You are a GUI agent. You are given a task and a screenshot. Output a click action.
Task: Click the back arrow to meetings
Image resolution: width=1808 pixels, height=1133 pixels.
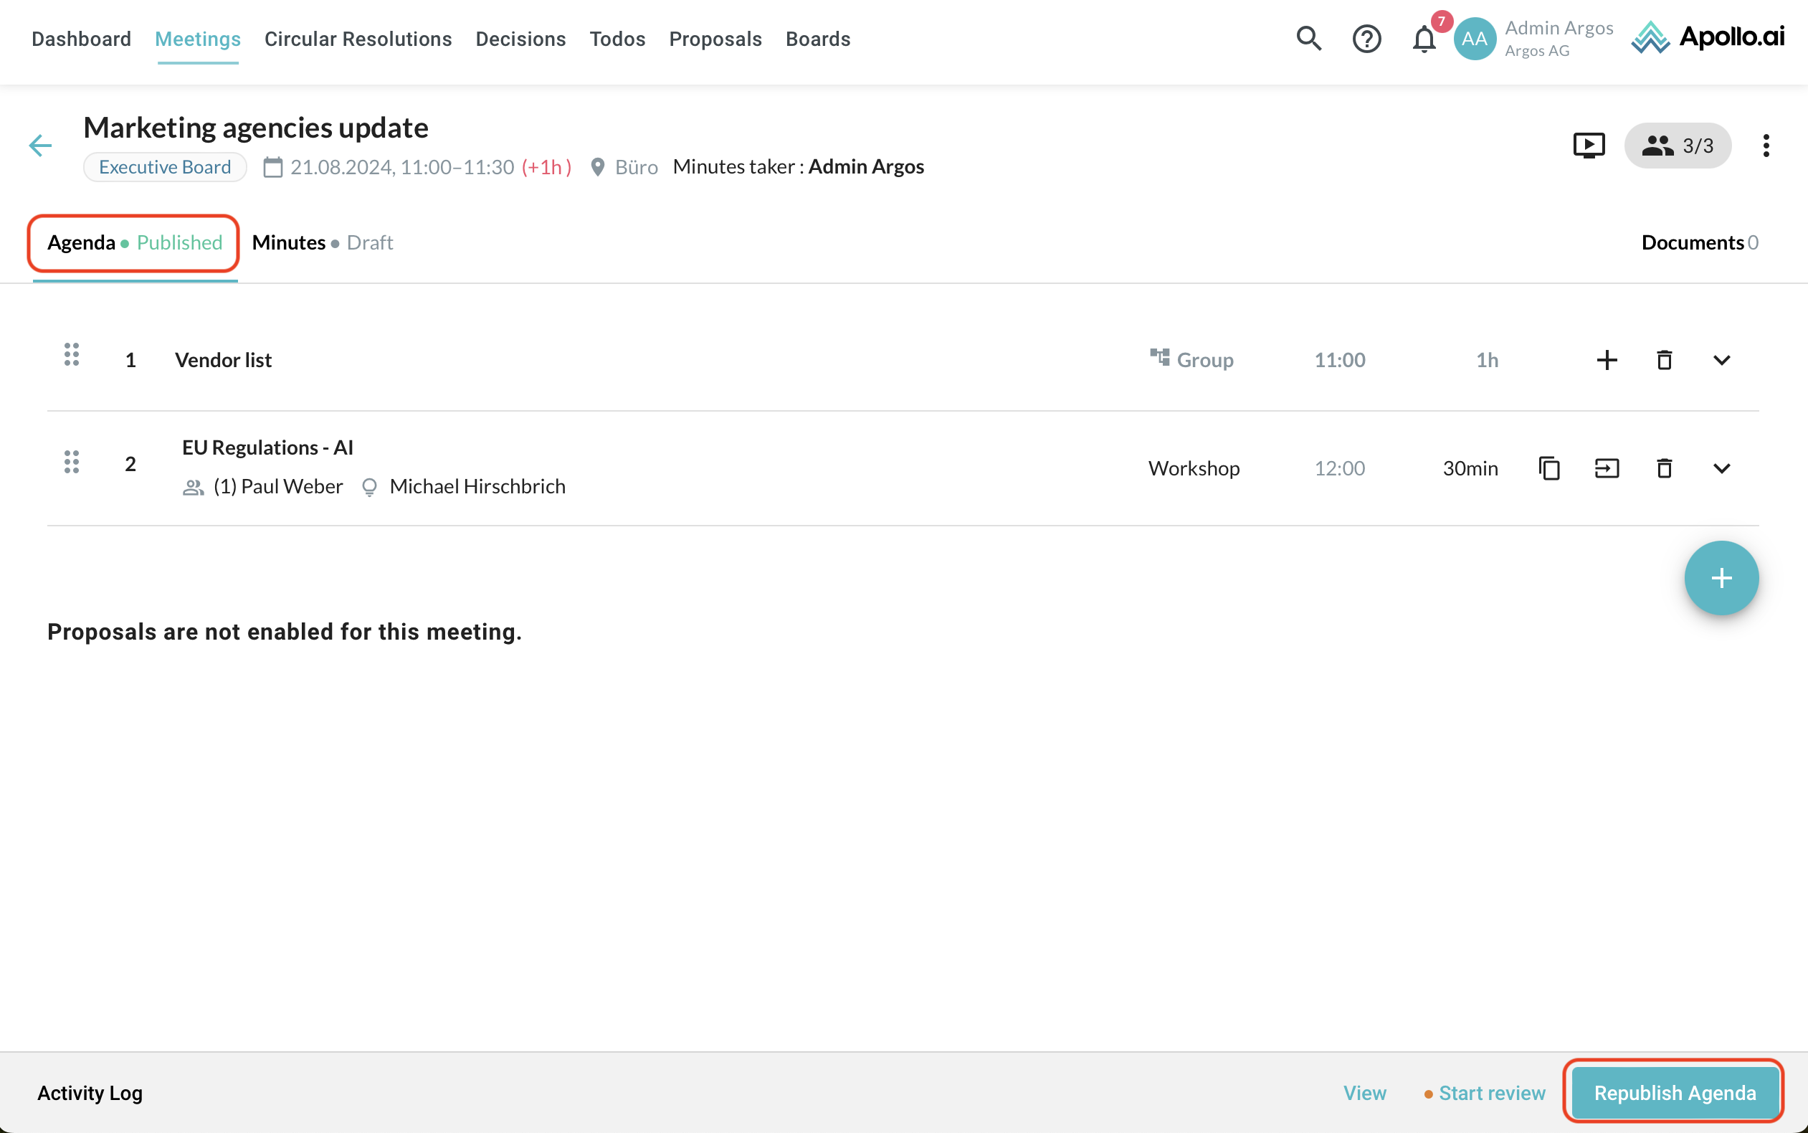[40, 146]
